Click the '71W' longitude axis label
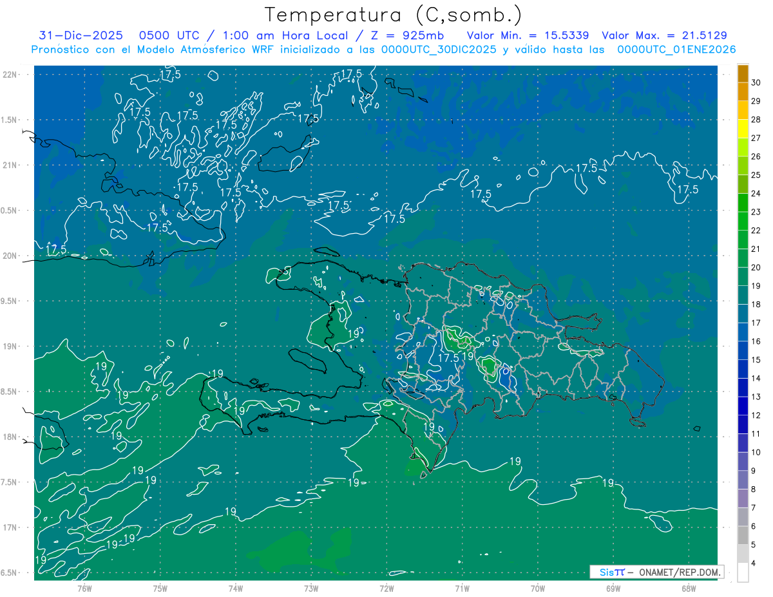 462,588
